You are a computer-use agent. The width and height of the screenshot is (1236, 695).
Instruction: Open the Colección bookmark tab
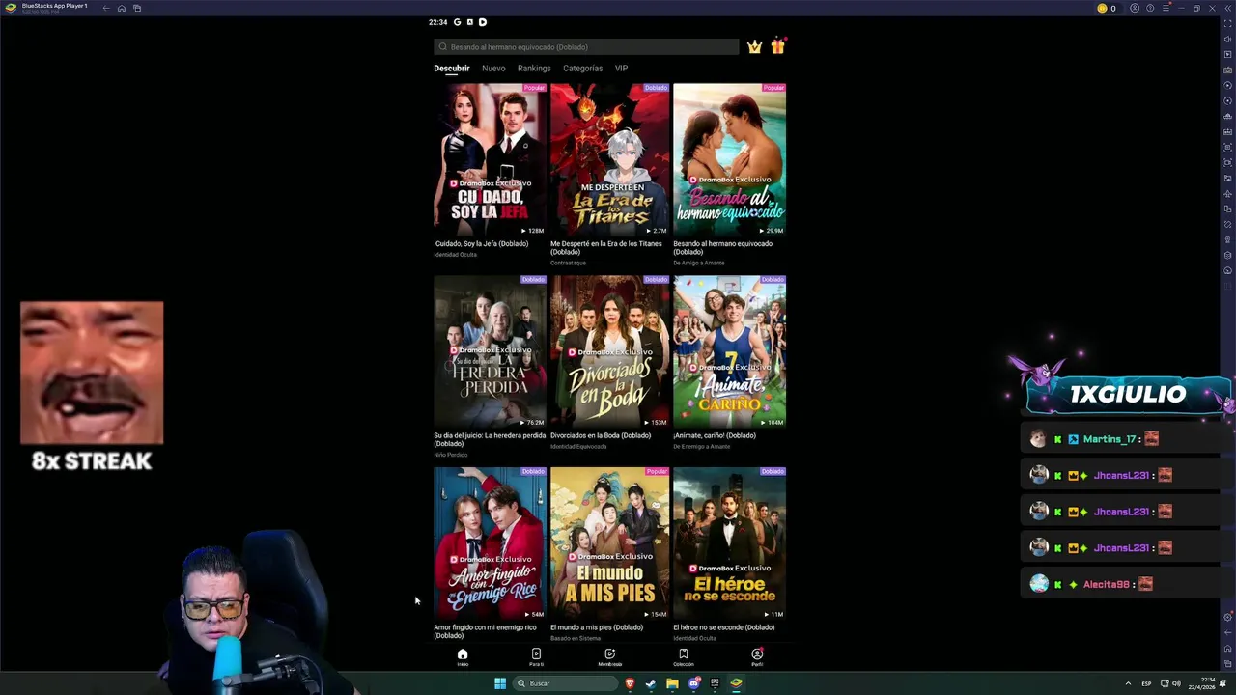(683, 657)
